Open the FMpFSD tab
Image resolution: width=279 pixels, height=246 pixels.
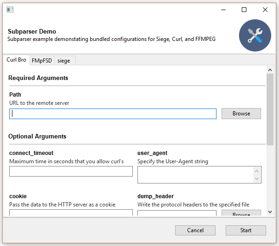point(42,61)
